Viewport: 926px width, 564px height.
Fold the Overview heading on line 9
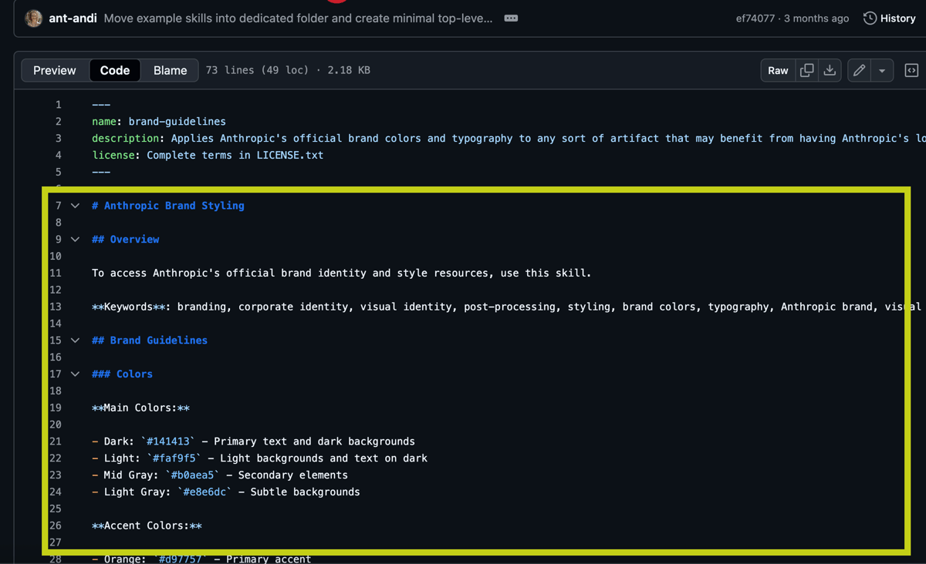pos(75,240)
